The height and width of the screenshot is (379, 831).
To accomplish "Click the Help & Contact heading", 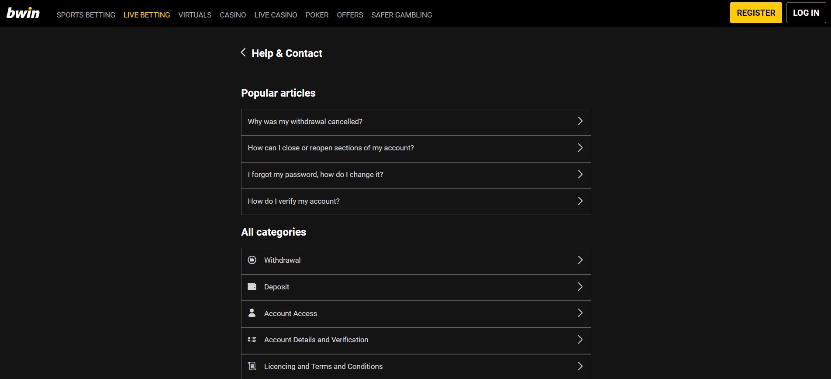I will pos(287,53).
